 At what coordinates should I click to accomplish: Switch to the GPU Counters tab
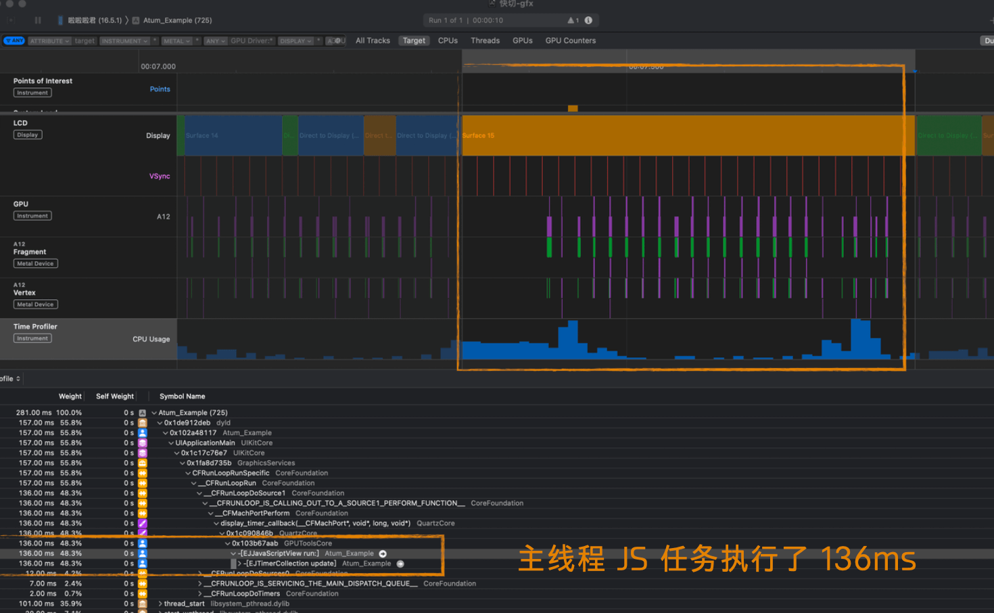pos(570,41)
